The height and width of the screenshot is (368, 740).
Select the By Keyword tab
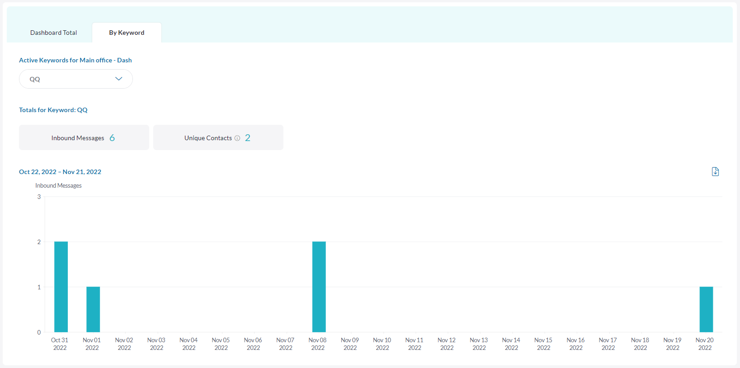pos(127,33)
